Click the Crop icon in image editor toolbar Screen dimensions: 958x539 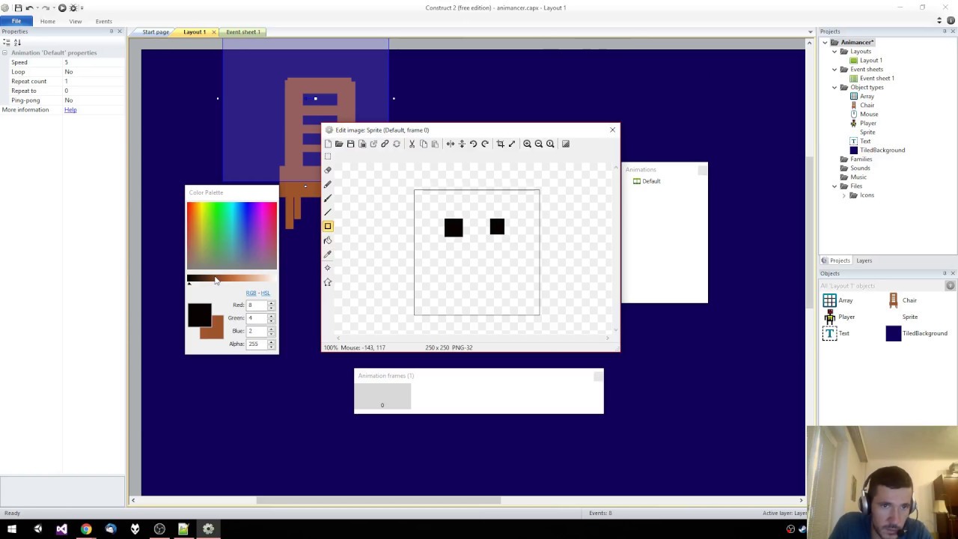[x=501, y=144]
